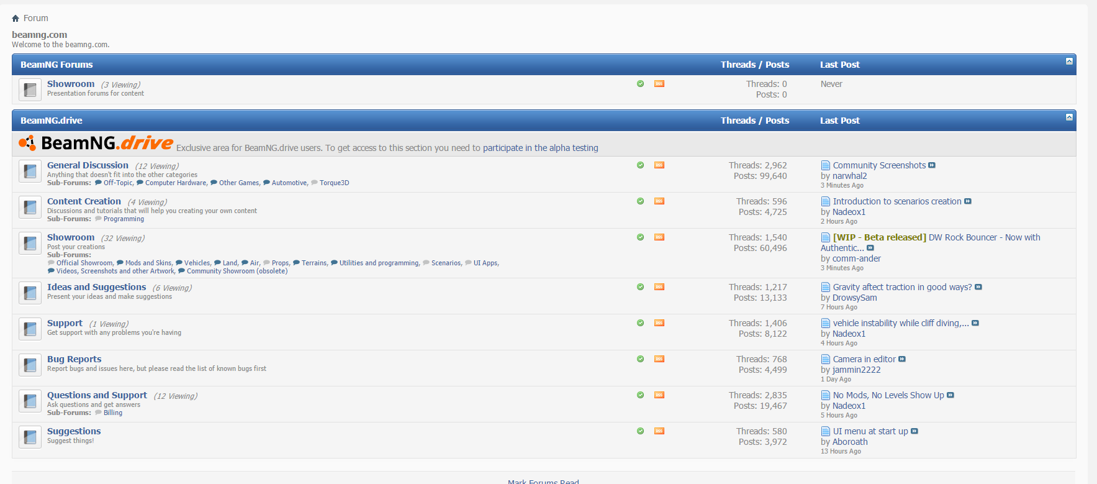The height and width of the screenshot is (484, 1097).
Task: Open RSS feed for Bug Reports
Action: 659,359
